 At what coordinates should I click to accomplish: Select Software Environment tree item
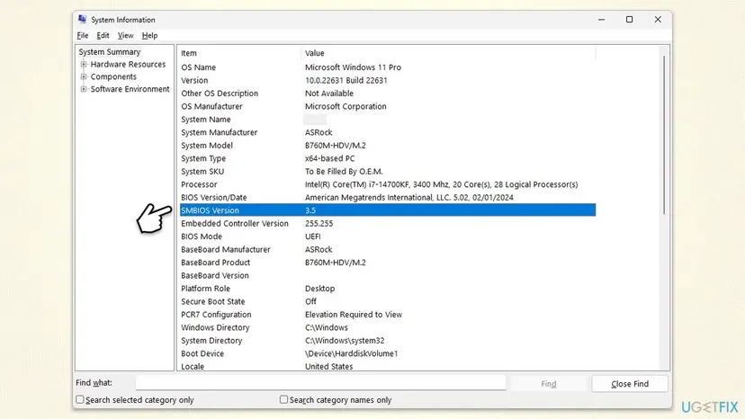click(x=130, y=89)
